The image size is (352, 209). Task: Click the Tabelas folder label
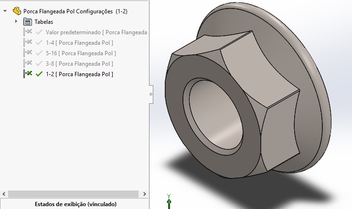[44, 22]
